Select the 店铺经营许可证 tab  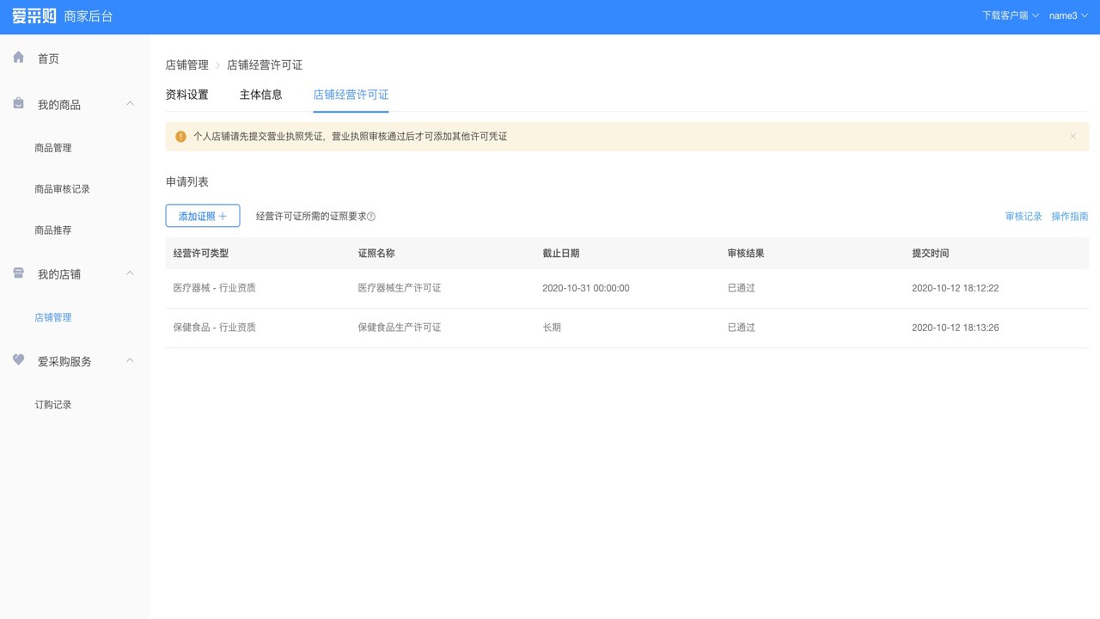tap(351, 95)
